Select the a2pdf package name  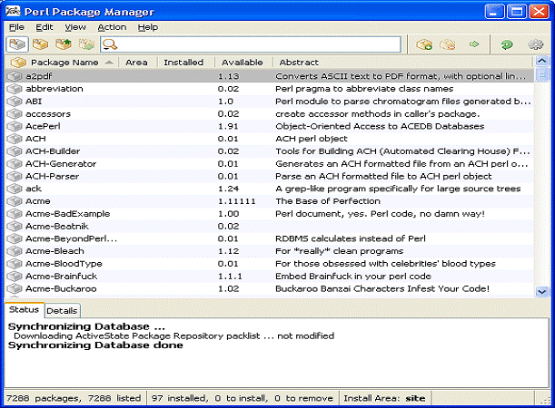pyautogui.click(x=39, y=76)
